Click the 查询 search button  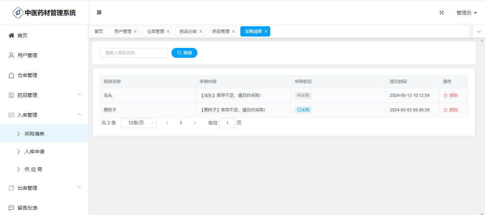coord(184,53)
